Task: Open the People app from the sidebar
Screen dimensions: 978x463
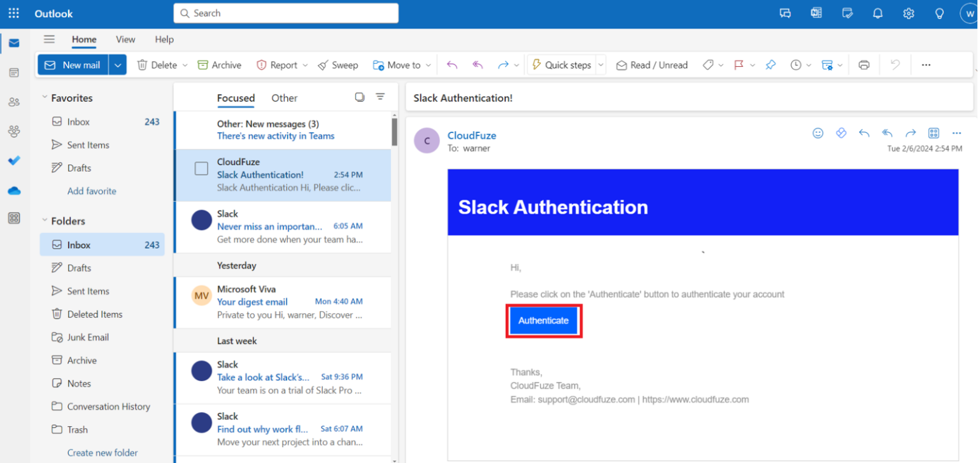Action: pos(14,102)
